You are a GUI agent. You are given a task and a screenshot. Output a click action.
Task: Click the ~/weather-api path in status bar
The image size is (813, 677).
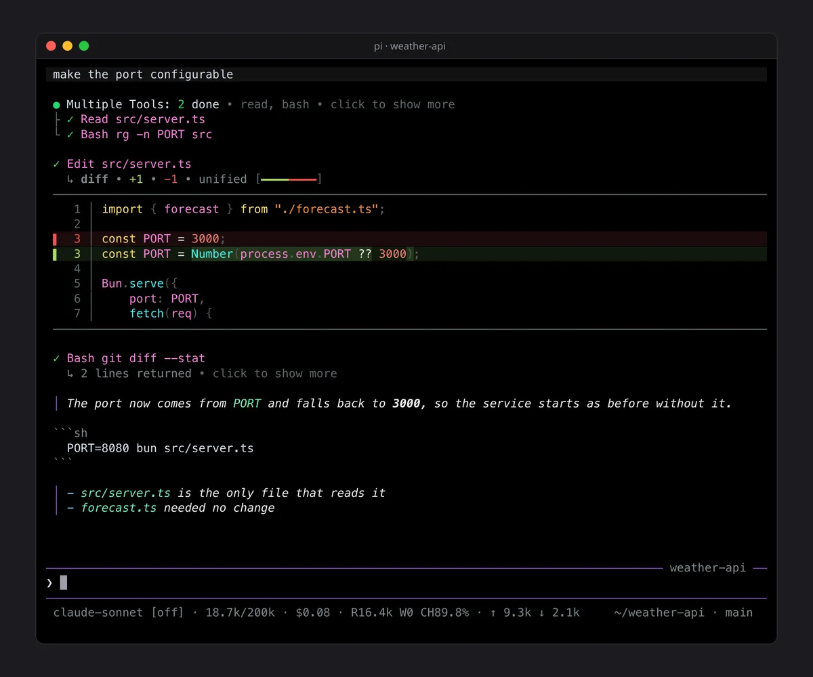click(659, 613)
